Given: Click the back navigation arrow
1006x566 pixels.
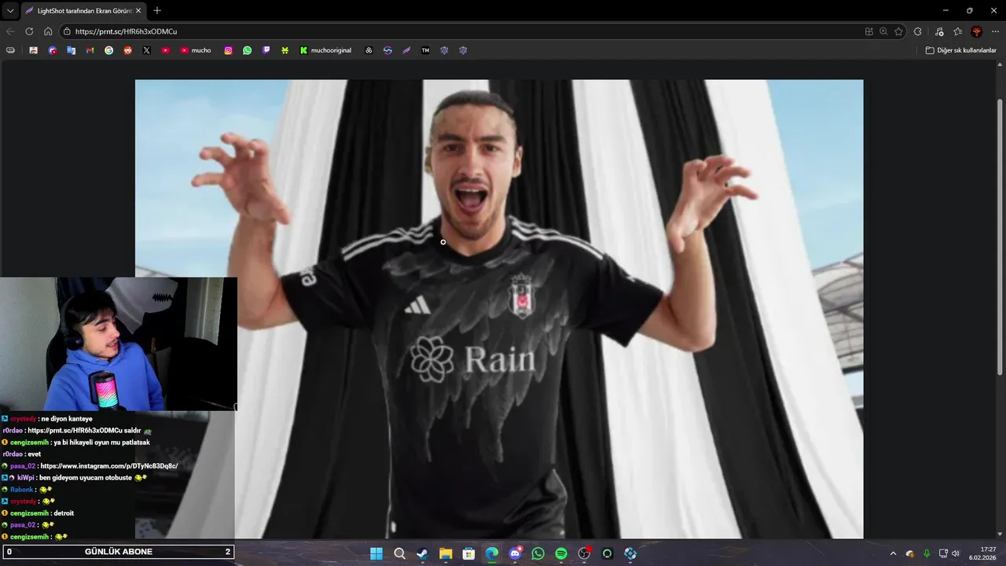Looking at the screenshot, I should pyautogui.click(x=10, y=31).
